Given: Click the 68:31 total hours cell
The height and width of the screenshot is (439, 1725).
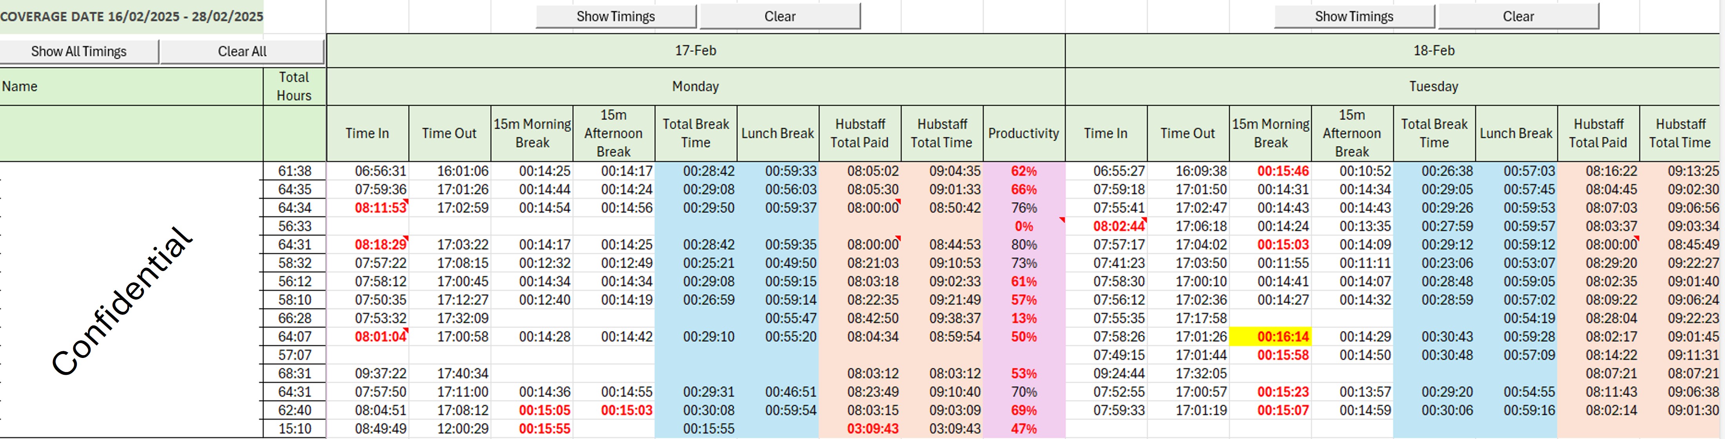Looking at the screenshot, I should (x=295, y=374).
